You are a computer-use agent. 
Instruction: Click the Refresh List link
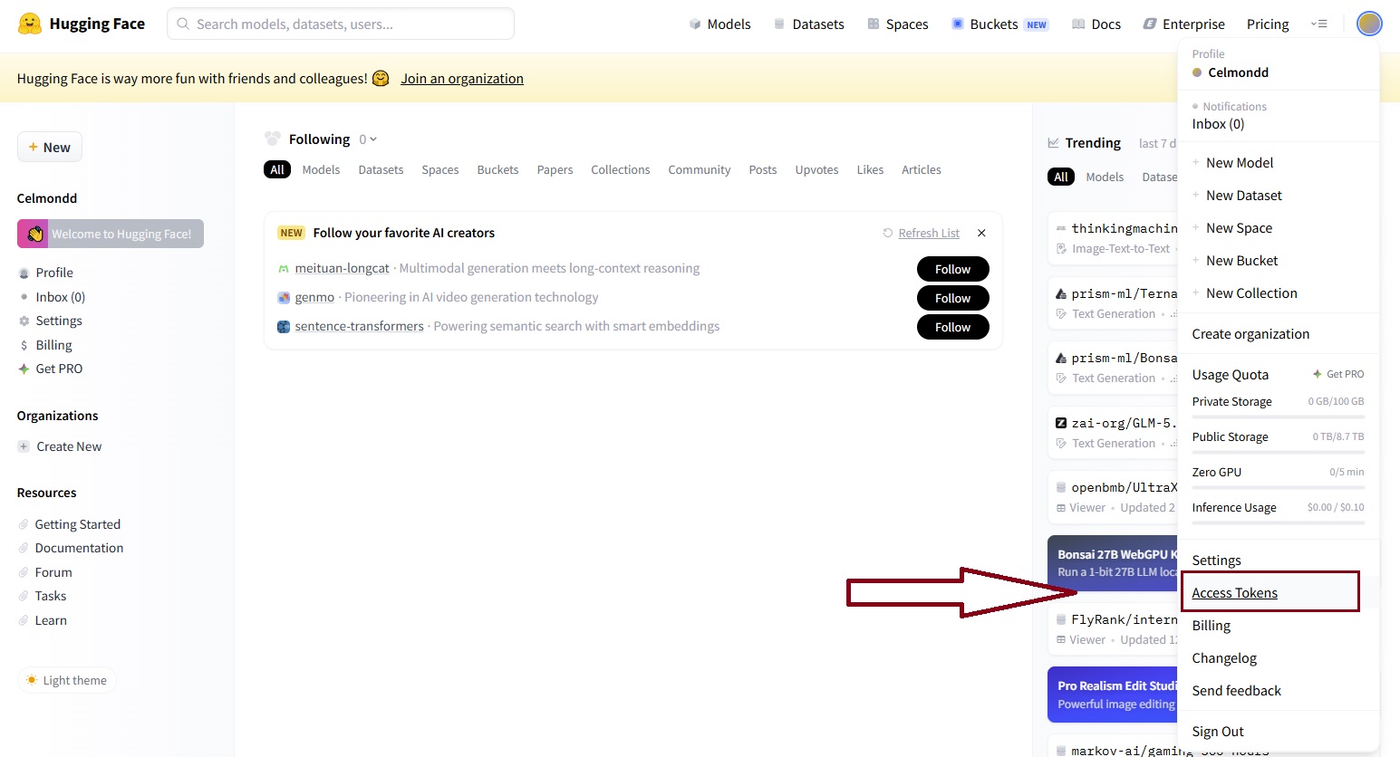pyautogui.click(x=929, y=233)
